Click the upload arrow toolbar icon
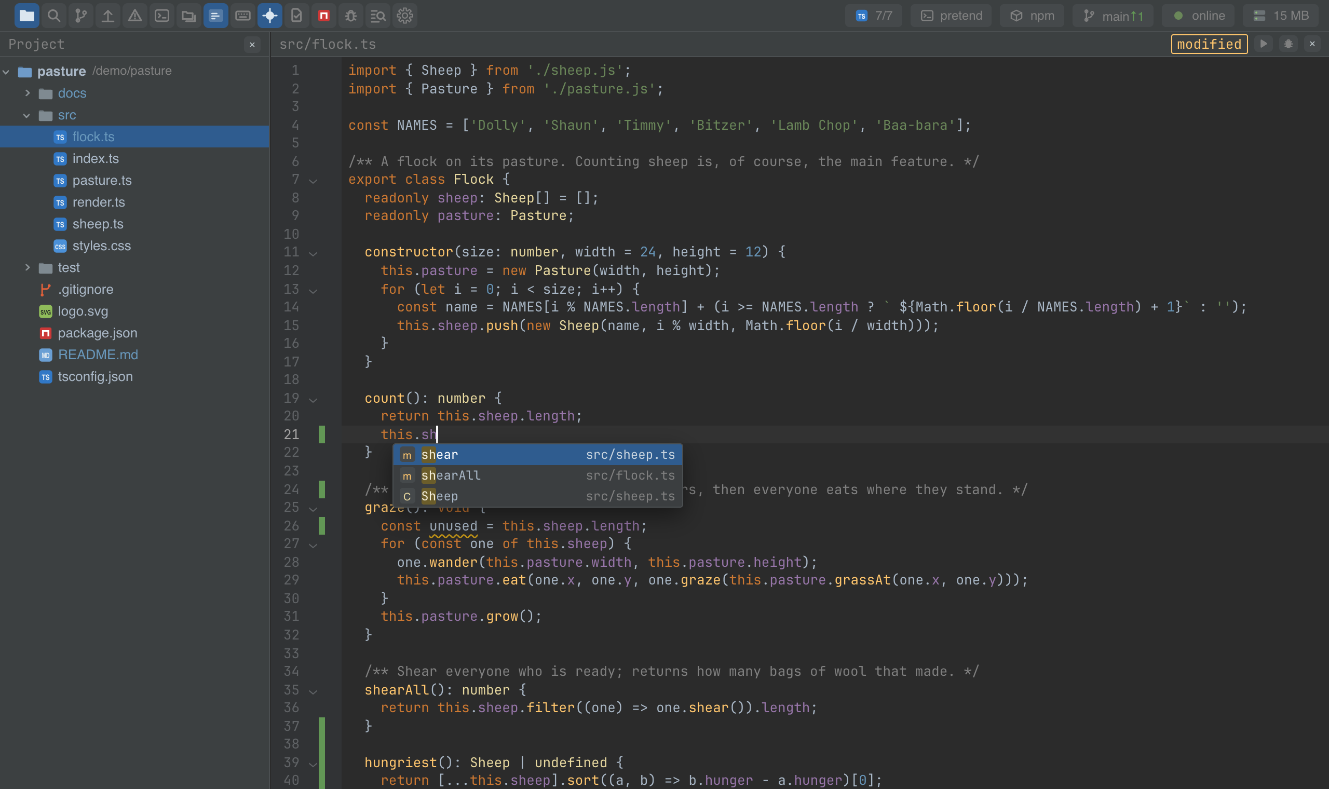This screenshot has height=789, width=1329. [x=108, y=16]
